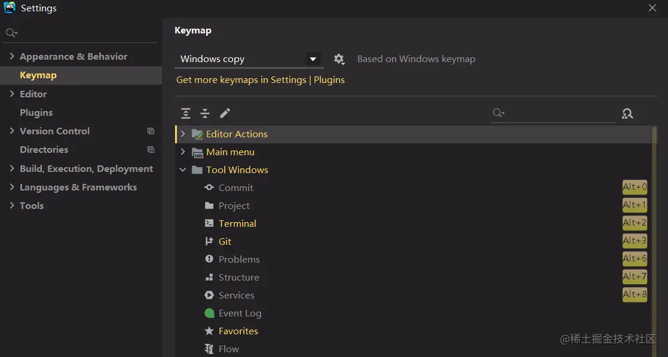Collapse the Tool Windows group

tap(183, 170)
